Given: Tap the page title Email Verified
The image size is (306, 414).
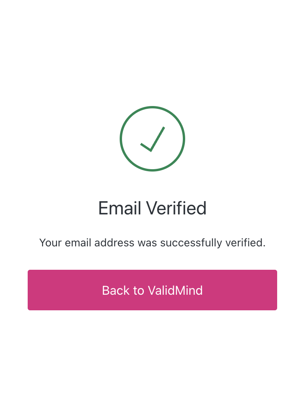Looking at the screenshot, I should coord(152,208).
